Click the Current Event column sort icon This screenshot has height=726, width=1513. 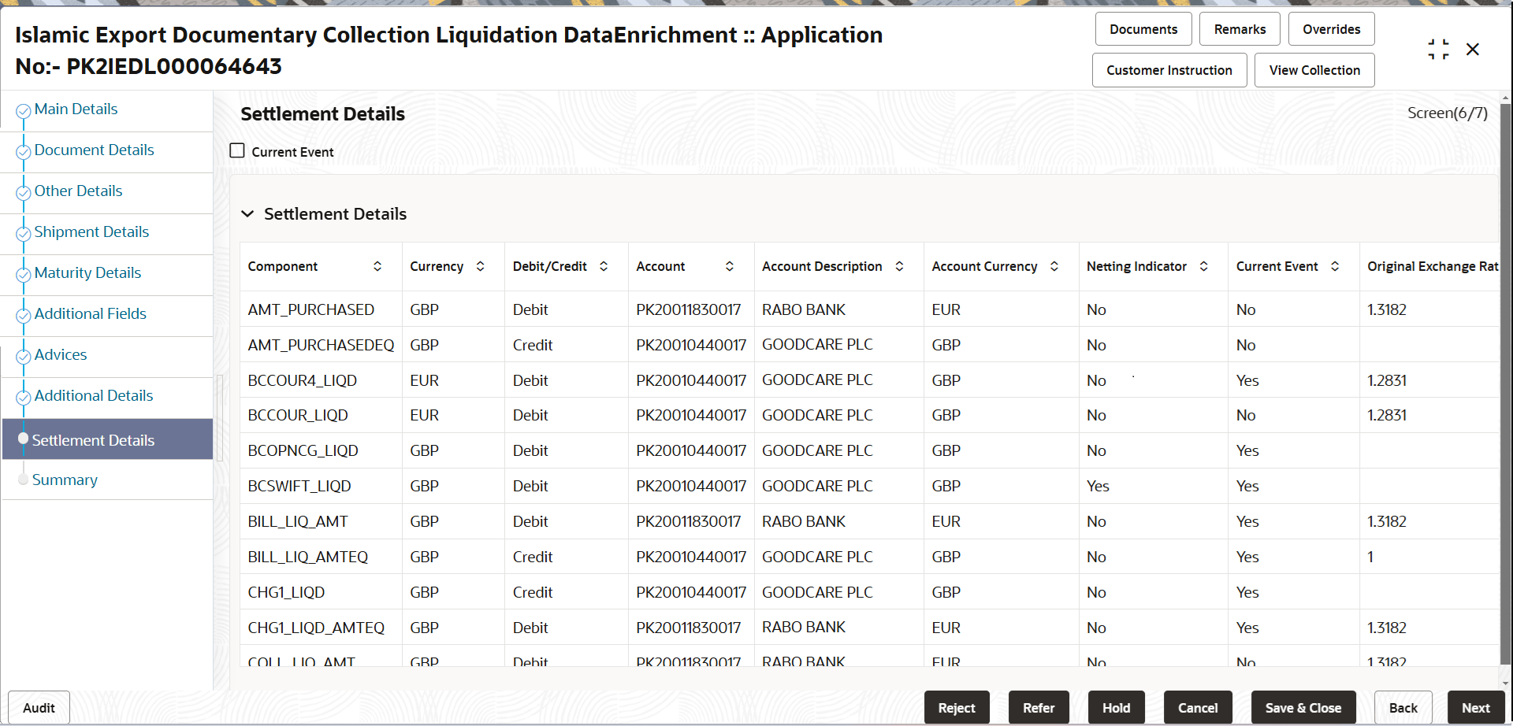click(1335, 266)
